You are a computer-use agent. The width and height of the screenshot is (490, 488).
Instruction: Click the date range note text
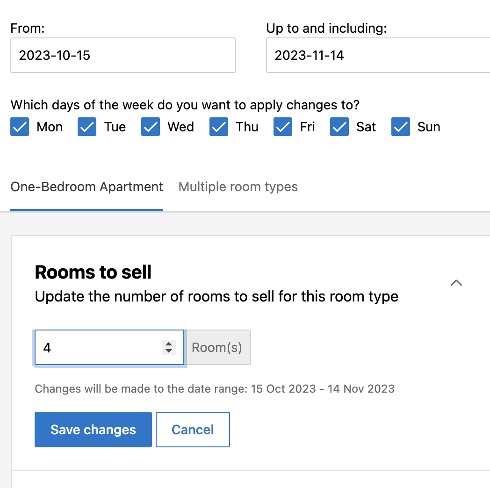click(215, 389)
